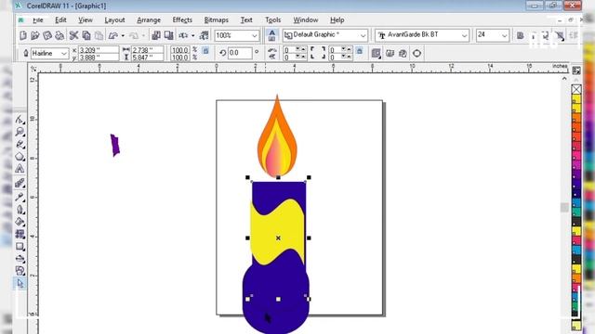The width and height of the screenshot is (595, 334).
Task: Select the Rectangle tool in toolbox
Action: 20,247
